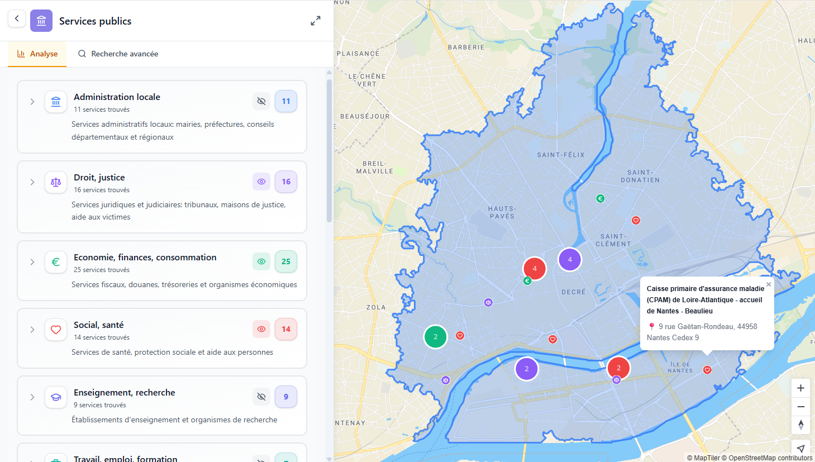
Task: Click the geolocation arrow icon on the map
Action: tap(800, 448)
